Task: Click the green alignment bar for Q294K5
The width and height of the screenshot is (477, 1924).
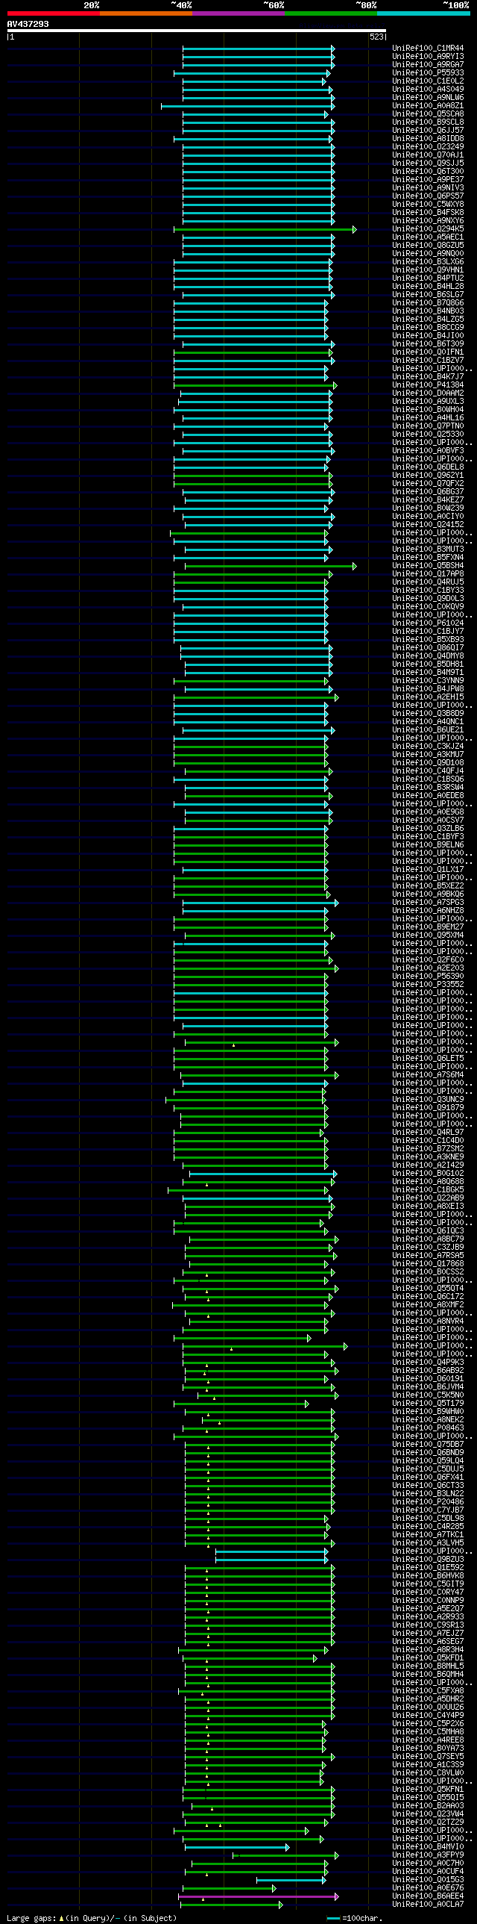Action: click(x=265, y=230)
